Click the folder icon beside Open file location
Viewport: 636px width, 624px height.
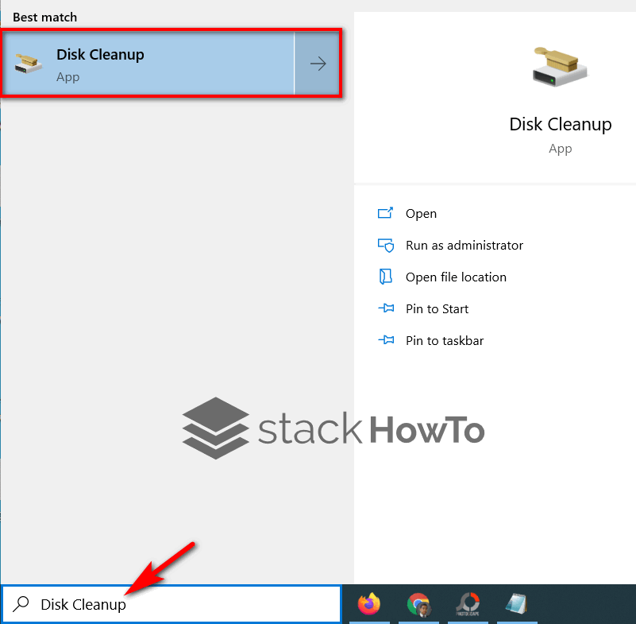(x=386, y=277)
